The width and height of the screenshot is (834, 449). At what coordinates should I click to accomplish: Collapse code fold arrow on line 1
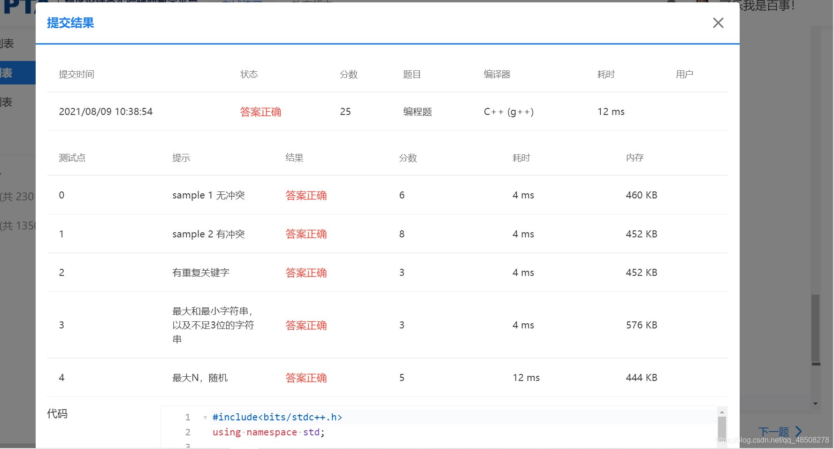205,418
